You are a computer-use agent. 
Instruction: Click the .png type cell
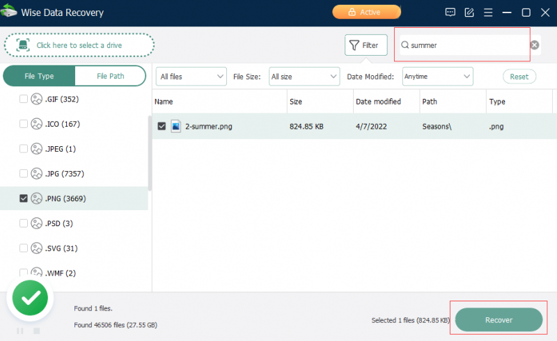(496, 127)
